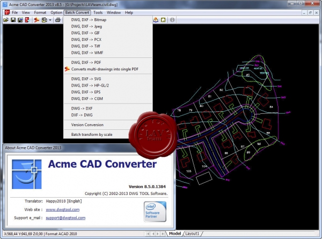Open the Help menu

tap(129, 12)
